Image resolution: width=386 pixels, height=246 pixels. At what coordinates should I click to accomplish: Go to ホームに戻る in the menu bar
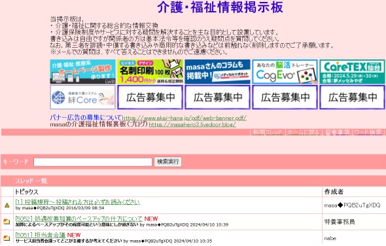click(x=304, y=132)
